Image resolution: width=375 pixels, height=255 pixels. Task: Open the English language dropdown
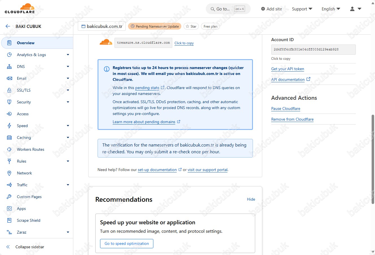pos(331,9)
